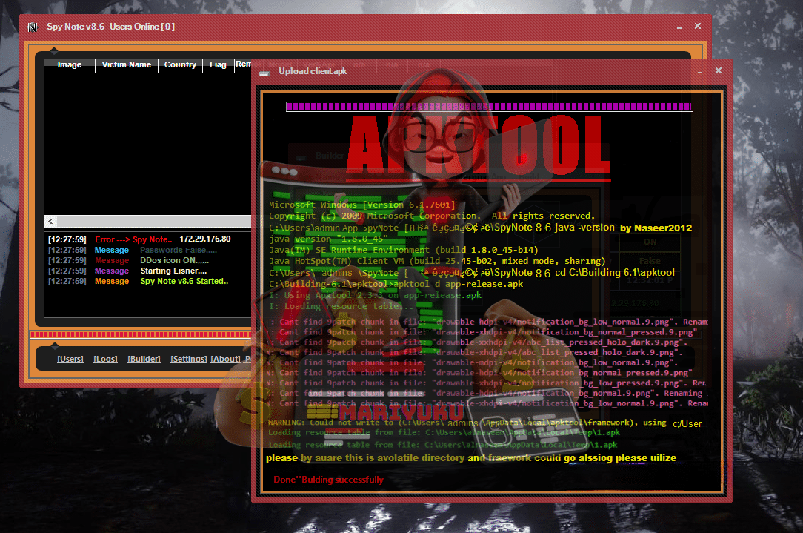Screen dimensions: 803x533
Task: Click the diamond marker above the Image column
Action: tap(54, 51)
